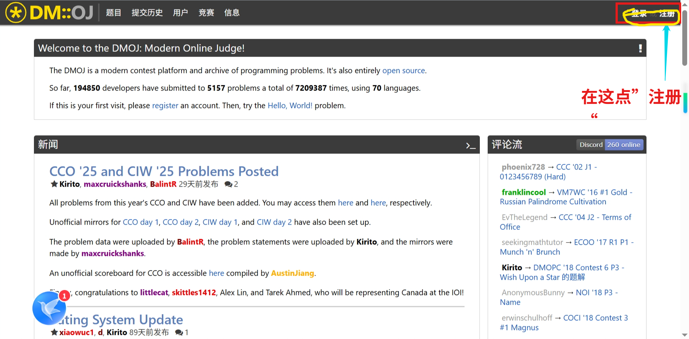Open CCO day 1 mirror link
The height and width of the screenshot is (339, 689).
tap(141, 222)
